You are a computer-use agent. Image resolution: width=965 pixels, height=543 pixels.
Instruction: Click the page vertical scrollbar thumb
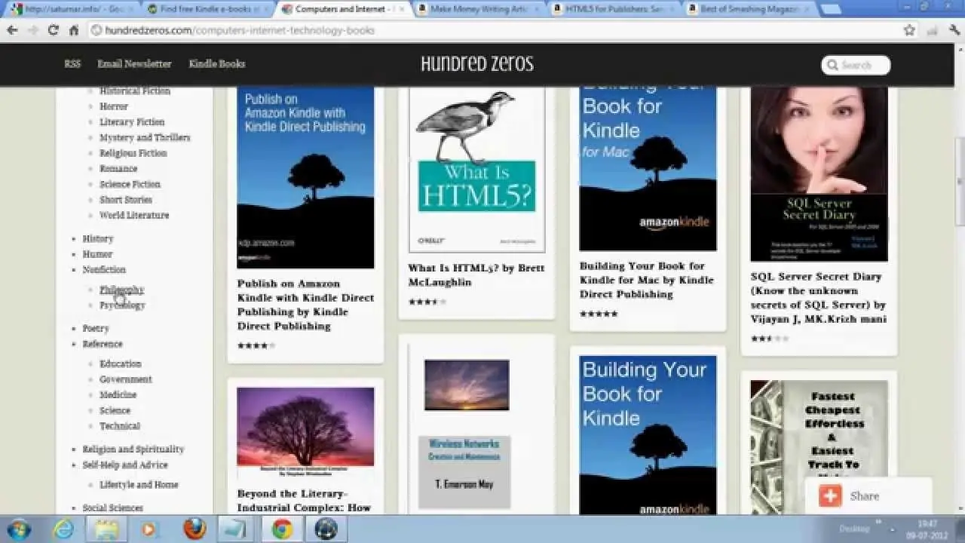point(959,181)
